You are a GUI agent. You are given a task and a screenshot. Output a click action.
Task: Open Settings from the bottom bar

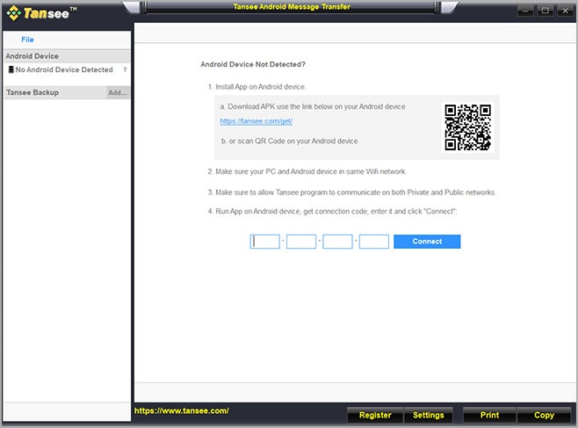(429, 415)
